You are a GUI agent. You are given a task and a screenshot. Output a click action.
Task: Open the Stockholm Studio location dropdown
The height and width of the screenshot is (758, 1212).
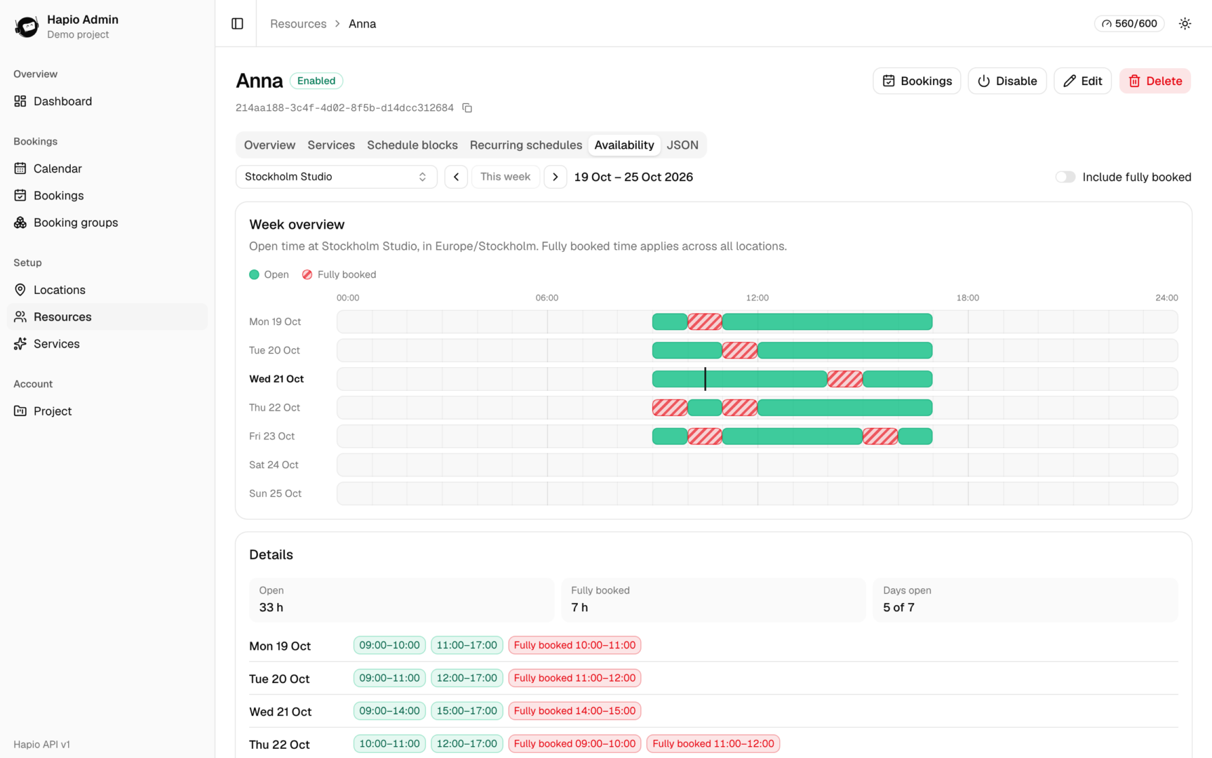pos(336,177)
